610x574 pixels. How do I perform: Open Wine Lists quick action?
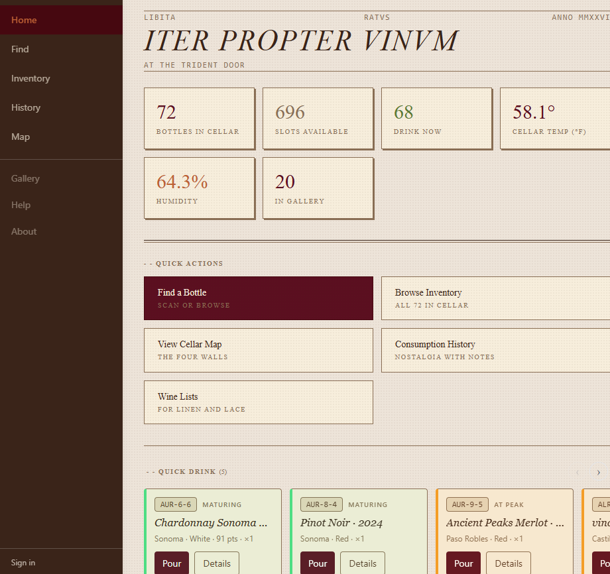coord(259,402)
